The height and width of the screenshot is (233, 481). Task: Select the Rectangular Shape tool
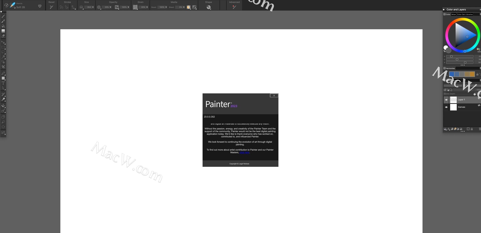click(3, 78)
